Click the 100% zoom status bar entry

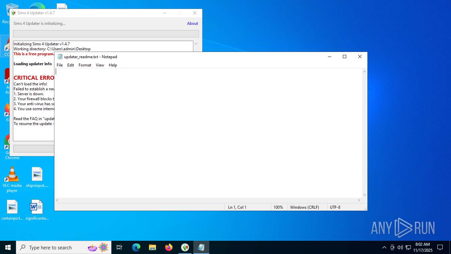coord(278,207)
